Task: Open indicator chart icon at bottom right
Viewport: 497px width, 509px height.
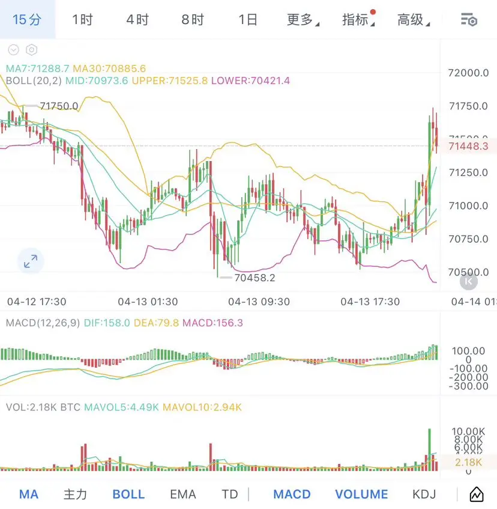Action: click(x=477, y=495)
